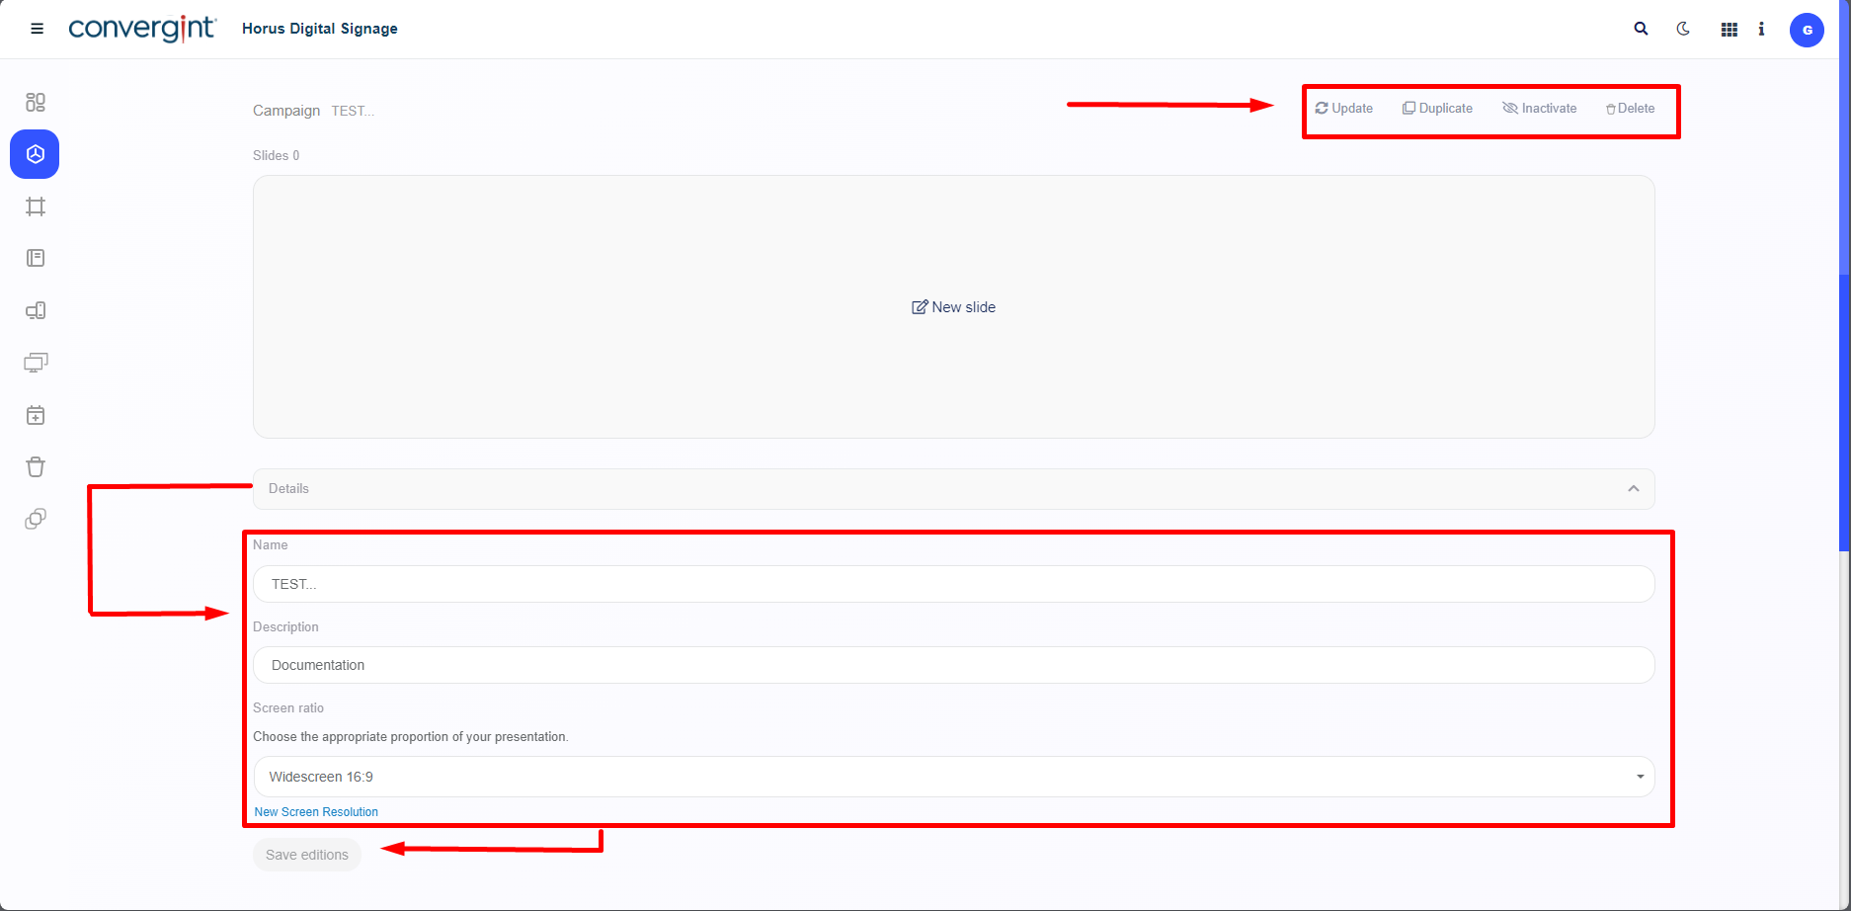Open the trash bin in the sidebar
Viewport: 1851px width, 911px height.
click(36, 466)
